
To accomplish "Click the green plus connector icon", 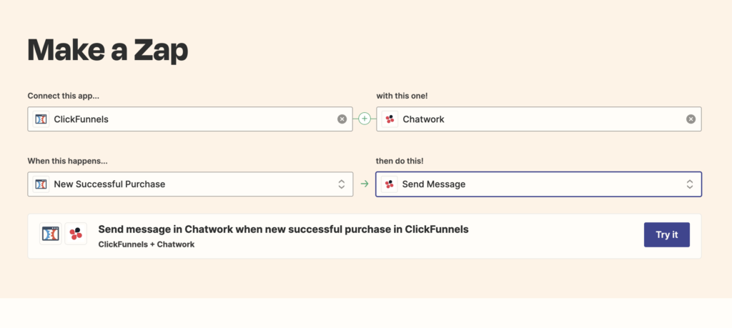I will (x=365, y=119).
